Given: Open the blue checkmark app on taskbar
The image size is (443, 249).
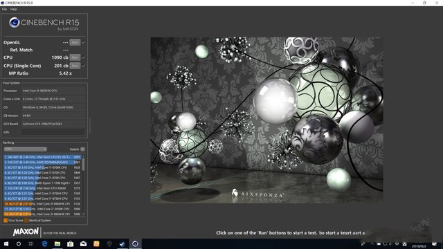Looking at the screenshot, I should coord(122,244).
